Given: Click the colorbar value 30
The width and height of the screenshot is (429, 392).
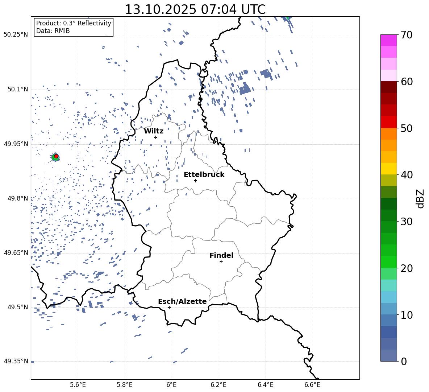Looking at the screenshot, I should click(x=407, y=222).
